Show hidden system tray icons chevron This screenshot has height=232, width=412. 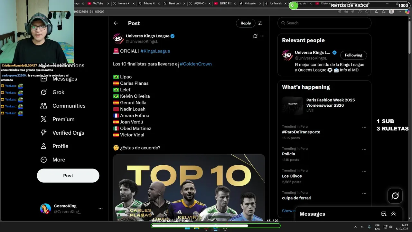[355, 227]
